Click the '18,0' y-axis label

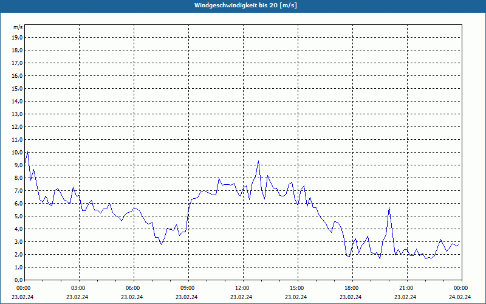[17, 50]
